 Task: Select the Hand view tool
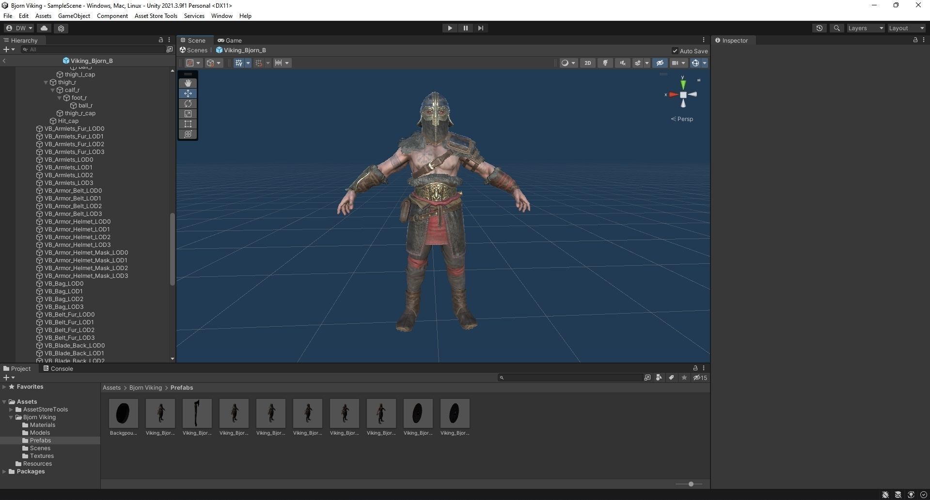(x=188, y=83)
